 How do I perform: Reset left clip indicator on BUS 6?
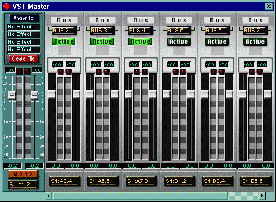214,72
